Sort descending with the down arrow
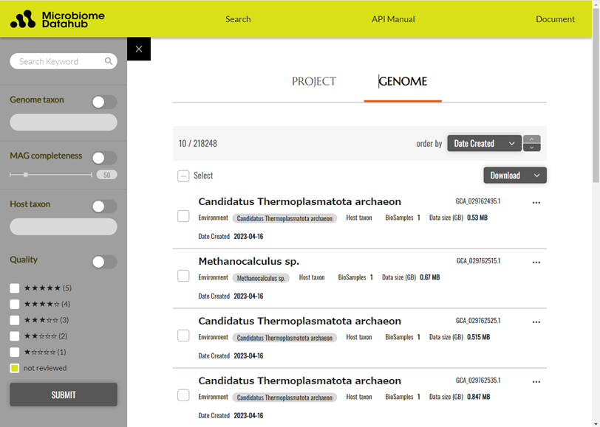600x427 pixels. (531, 148)
